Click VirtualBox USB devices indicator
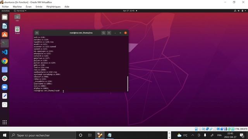 coord(211,129)
